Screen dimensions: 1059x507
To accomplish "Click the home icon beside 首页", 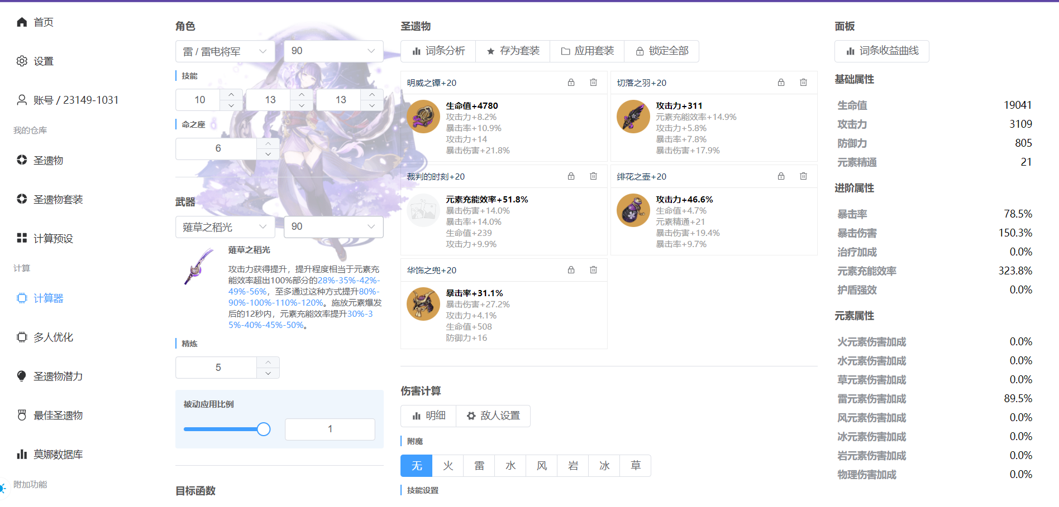I will 22,22.
